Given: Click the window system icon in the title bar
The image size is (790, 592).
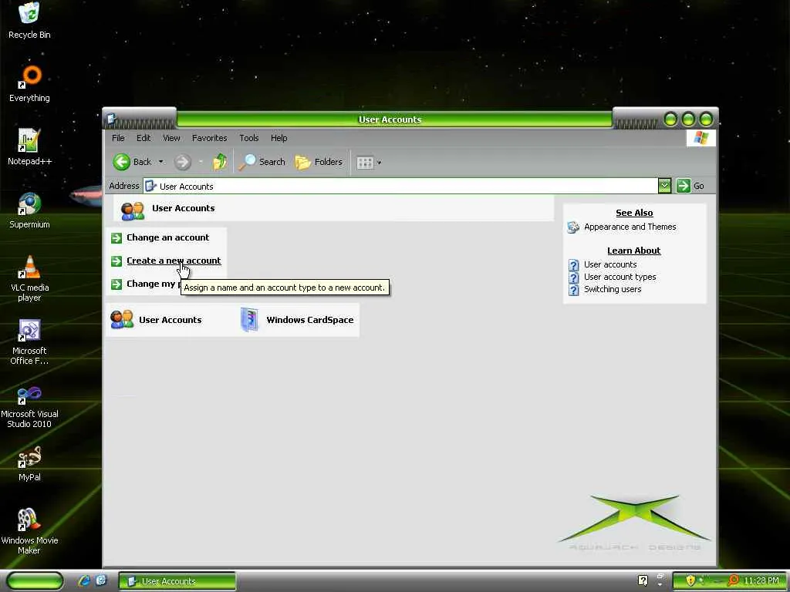Looking at the screenshot, I should coord(112,119).
